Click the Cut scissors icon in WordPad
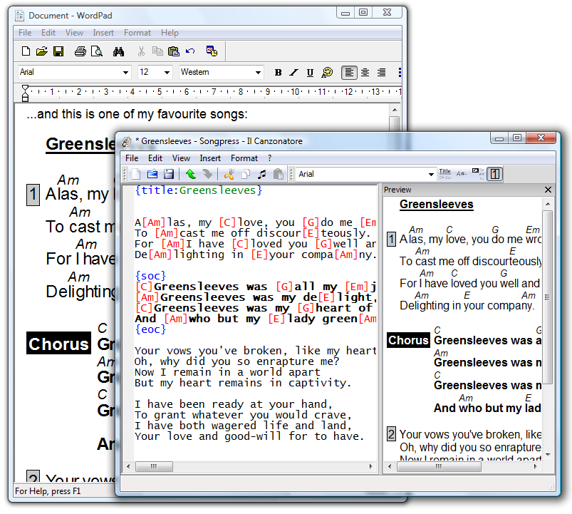The height and width of the screenshot is (514, 572). click(141, 51)
